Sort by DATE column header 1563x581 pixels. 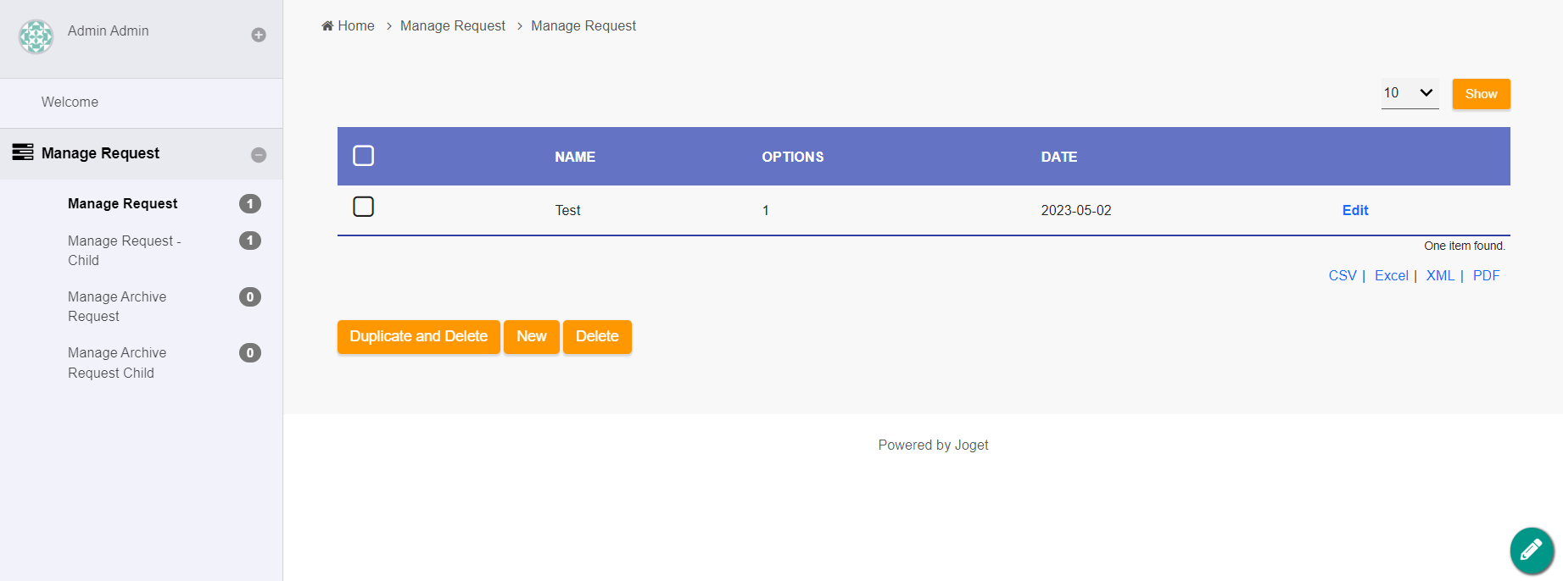click(x=1059, y=157)
